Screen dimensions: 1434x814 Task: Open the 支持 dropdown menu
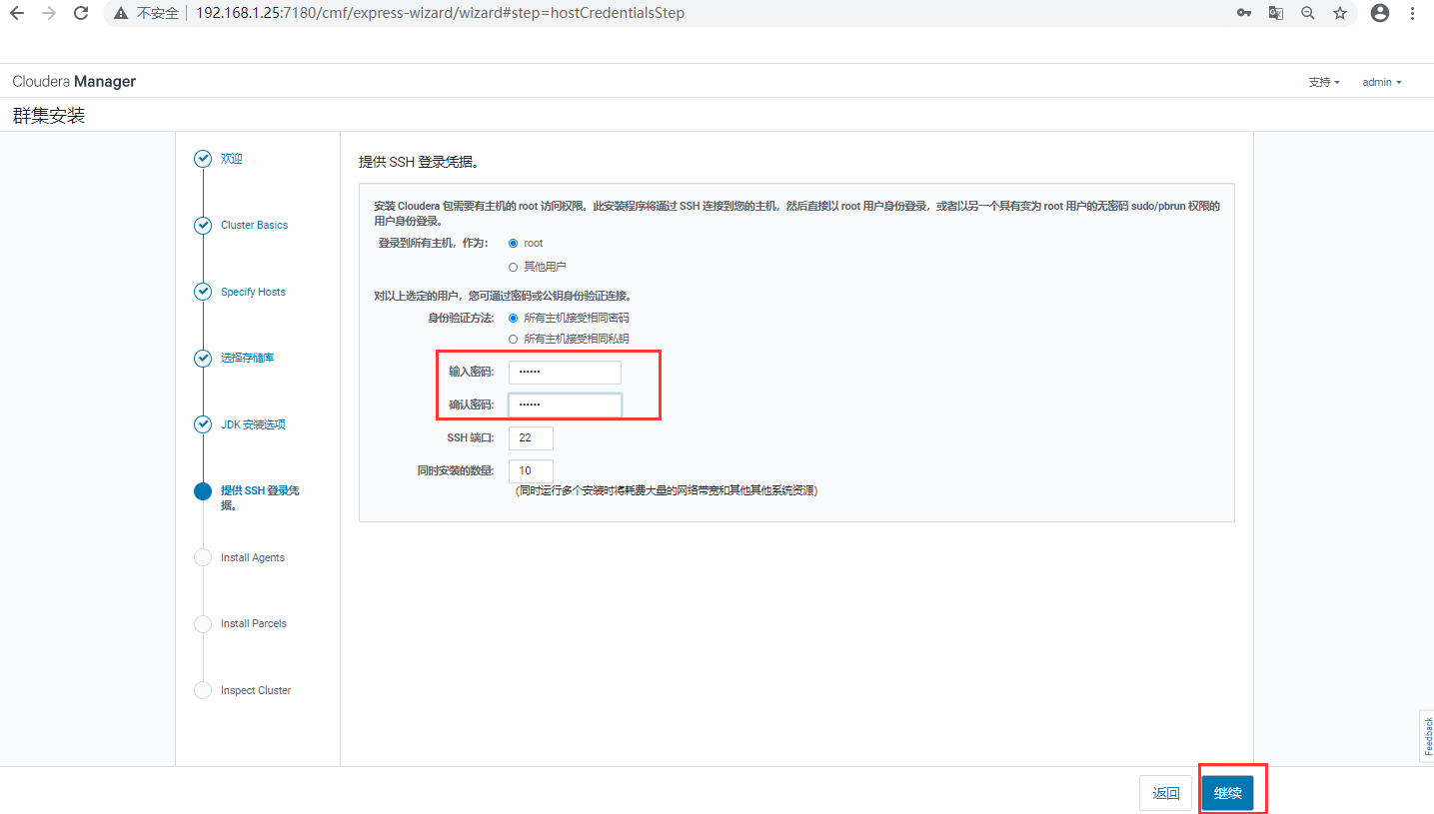(1324, 82)
